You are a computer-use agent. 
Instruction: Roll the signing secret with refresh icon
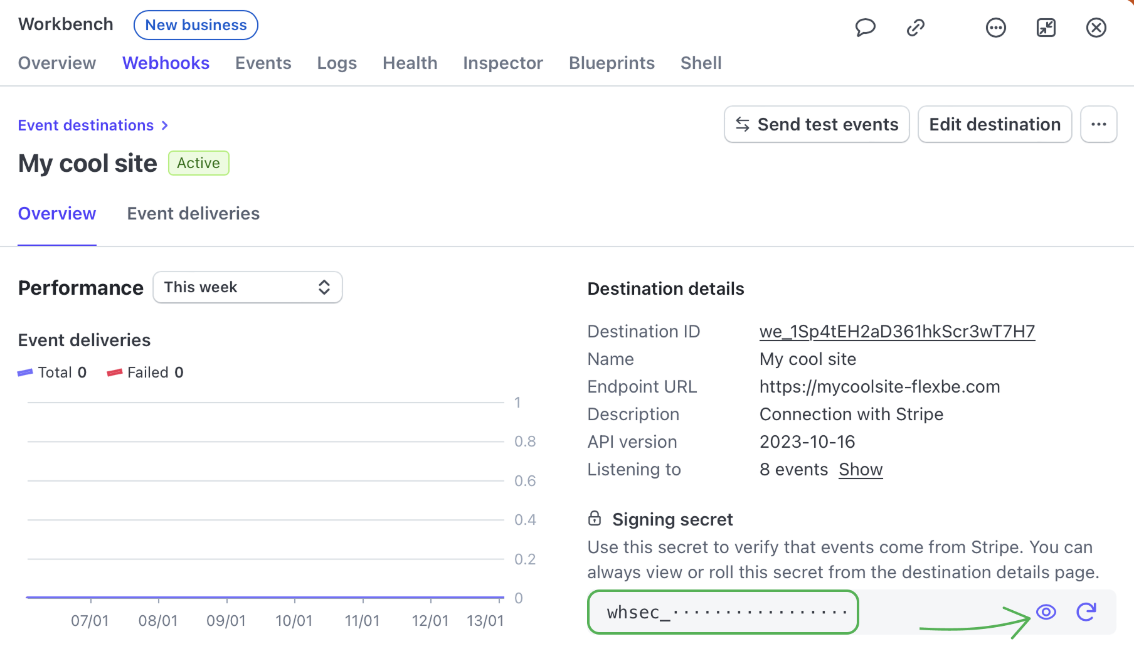[1086, 611]
